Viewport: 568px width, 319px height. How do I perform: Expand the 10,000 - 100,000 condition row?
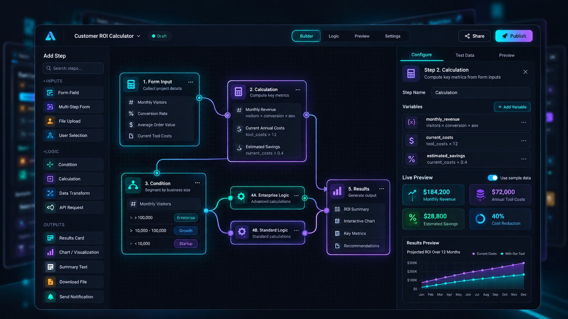[x=131, y=231]
